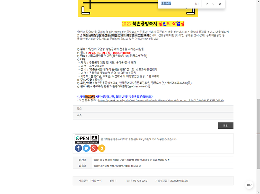
Task: Click the 장소 row in the info table
Action: [153, 108]
